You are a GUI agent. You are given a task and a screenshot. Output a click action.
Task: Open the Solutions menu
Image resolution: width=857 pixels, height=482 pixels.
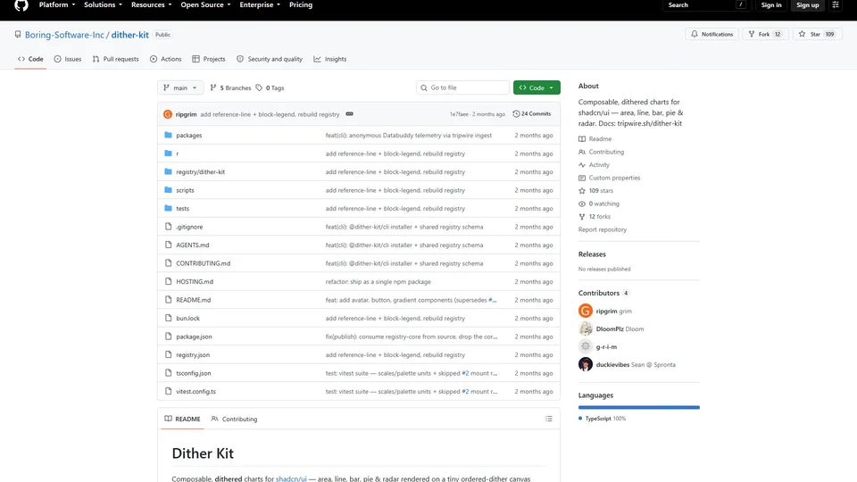[x=103, y=5]
